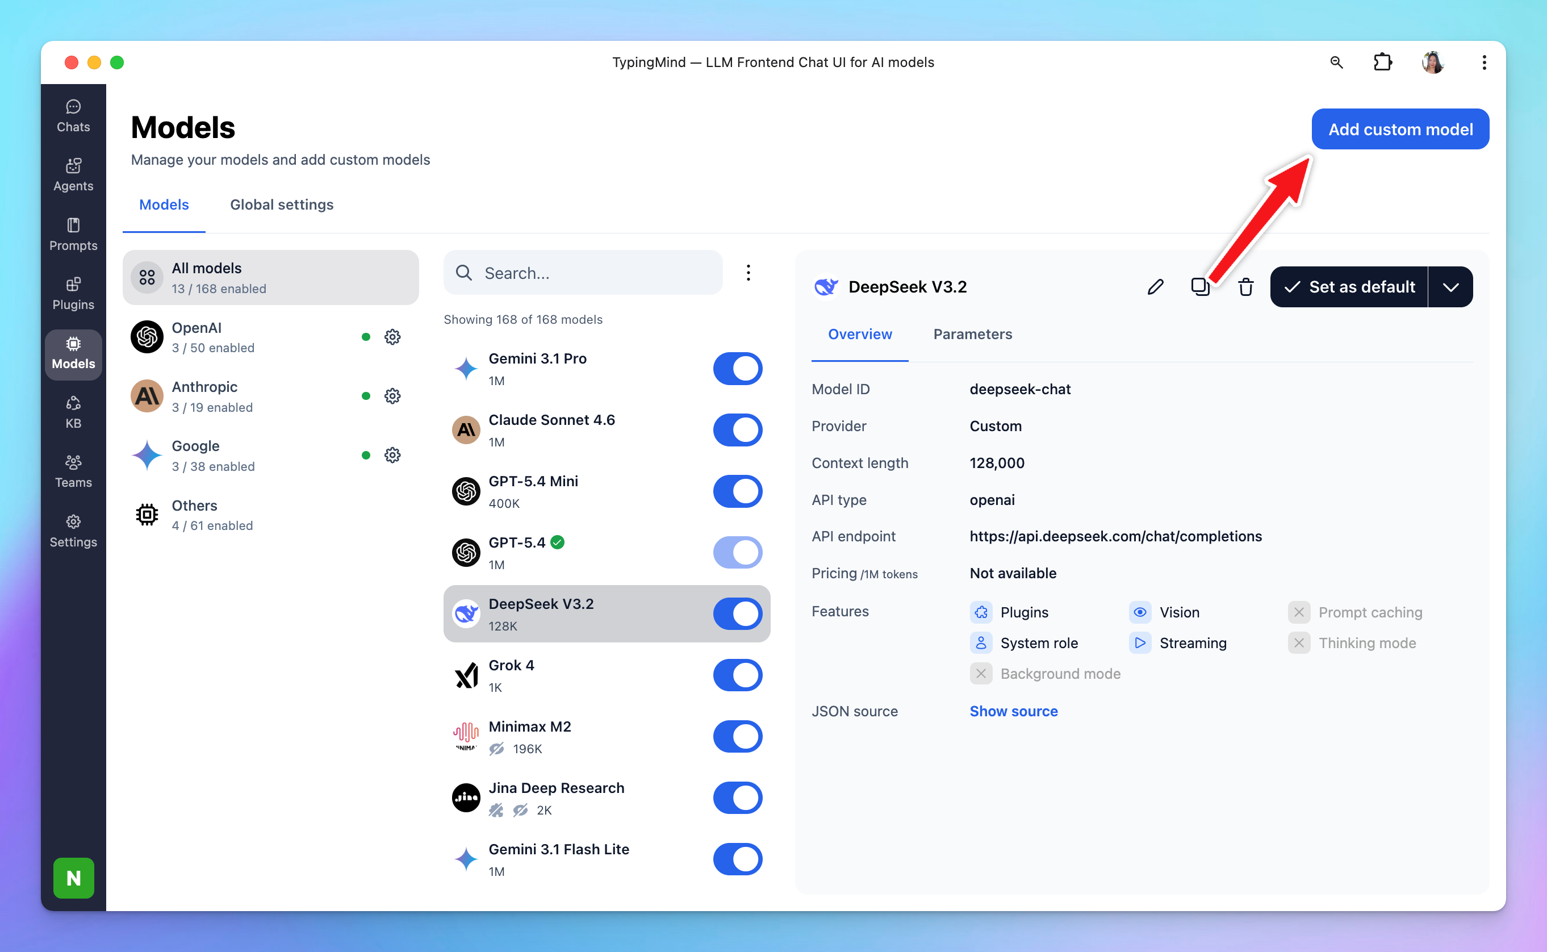Click the Add custom model button

tap(1400, 129)
